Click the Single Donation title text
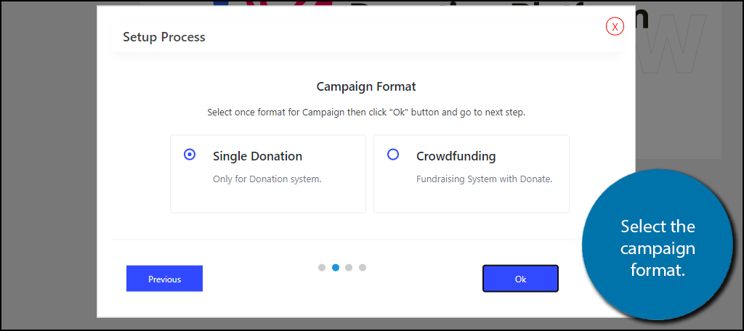The width and height of the screenshot is (744, 331). point(257,156)
